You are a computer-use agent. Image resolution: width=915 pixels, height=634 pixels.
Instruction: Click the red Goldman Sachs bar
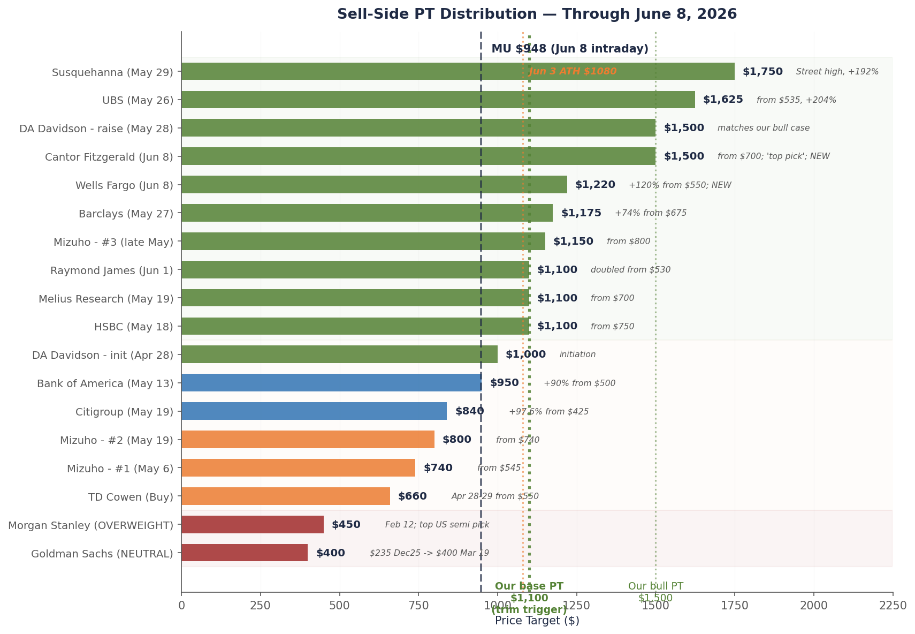(245, 553)
